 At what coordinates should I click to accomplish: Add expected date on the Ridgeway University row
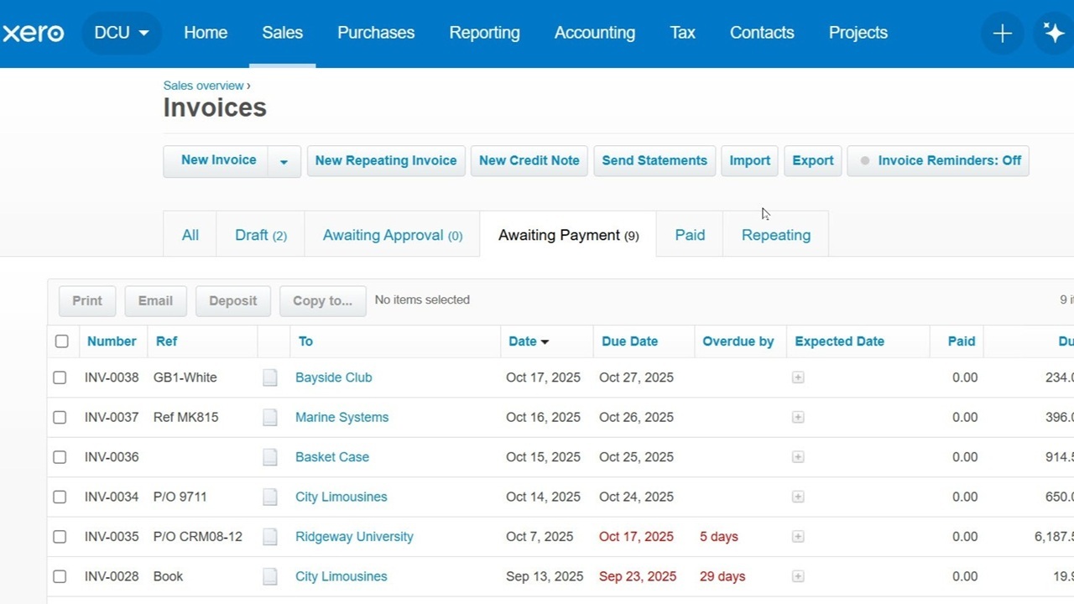(x=797, y=536)
